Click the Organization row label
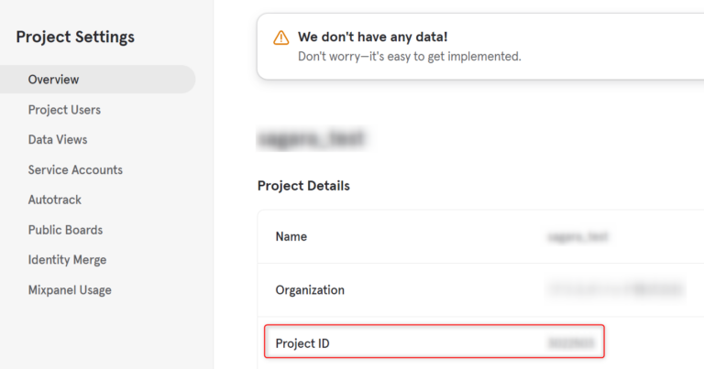This screenshot has width=704, height=369. pyautogui.click(x=310, y=290)
